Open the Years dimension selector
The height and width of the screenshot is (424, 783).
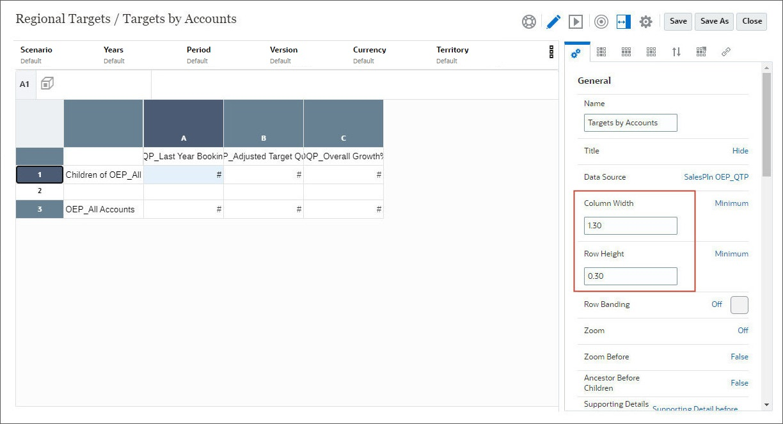[x=114, y=55]
